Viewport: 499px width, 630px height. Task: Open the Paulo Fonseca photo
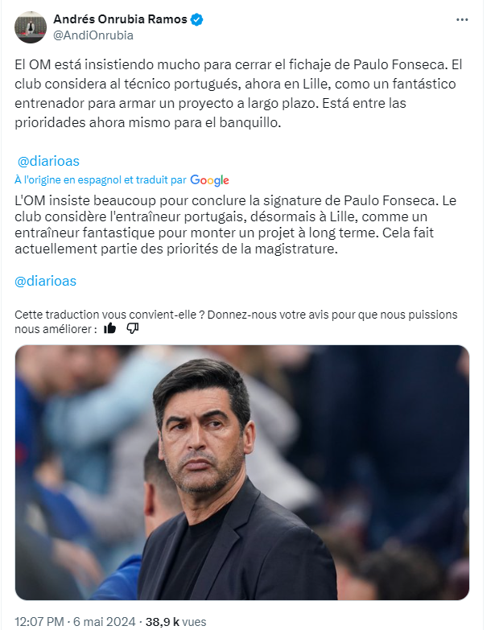coord(242,472)
